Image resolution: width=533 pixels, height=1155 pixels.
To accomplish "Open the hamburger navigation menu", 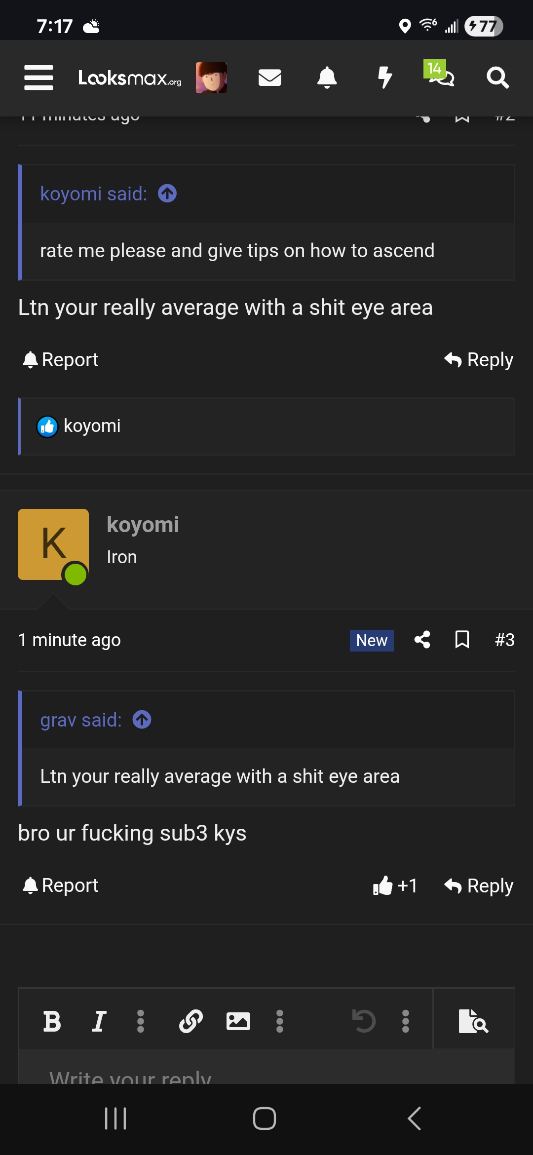I will click(38, 77).
